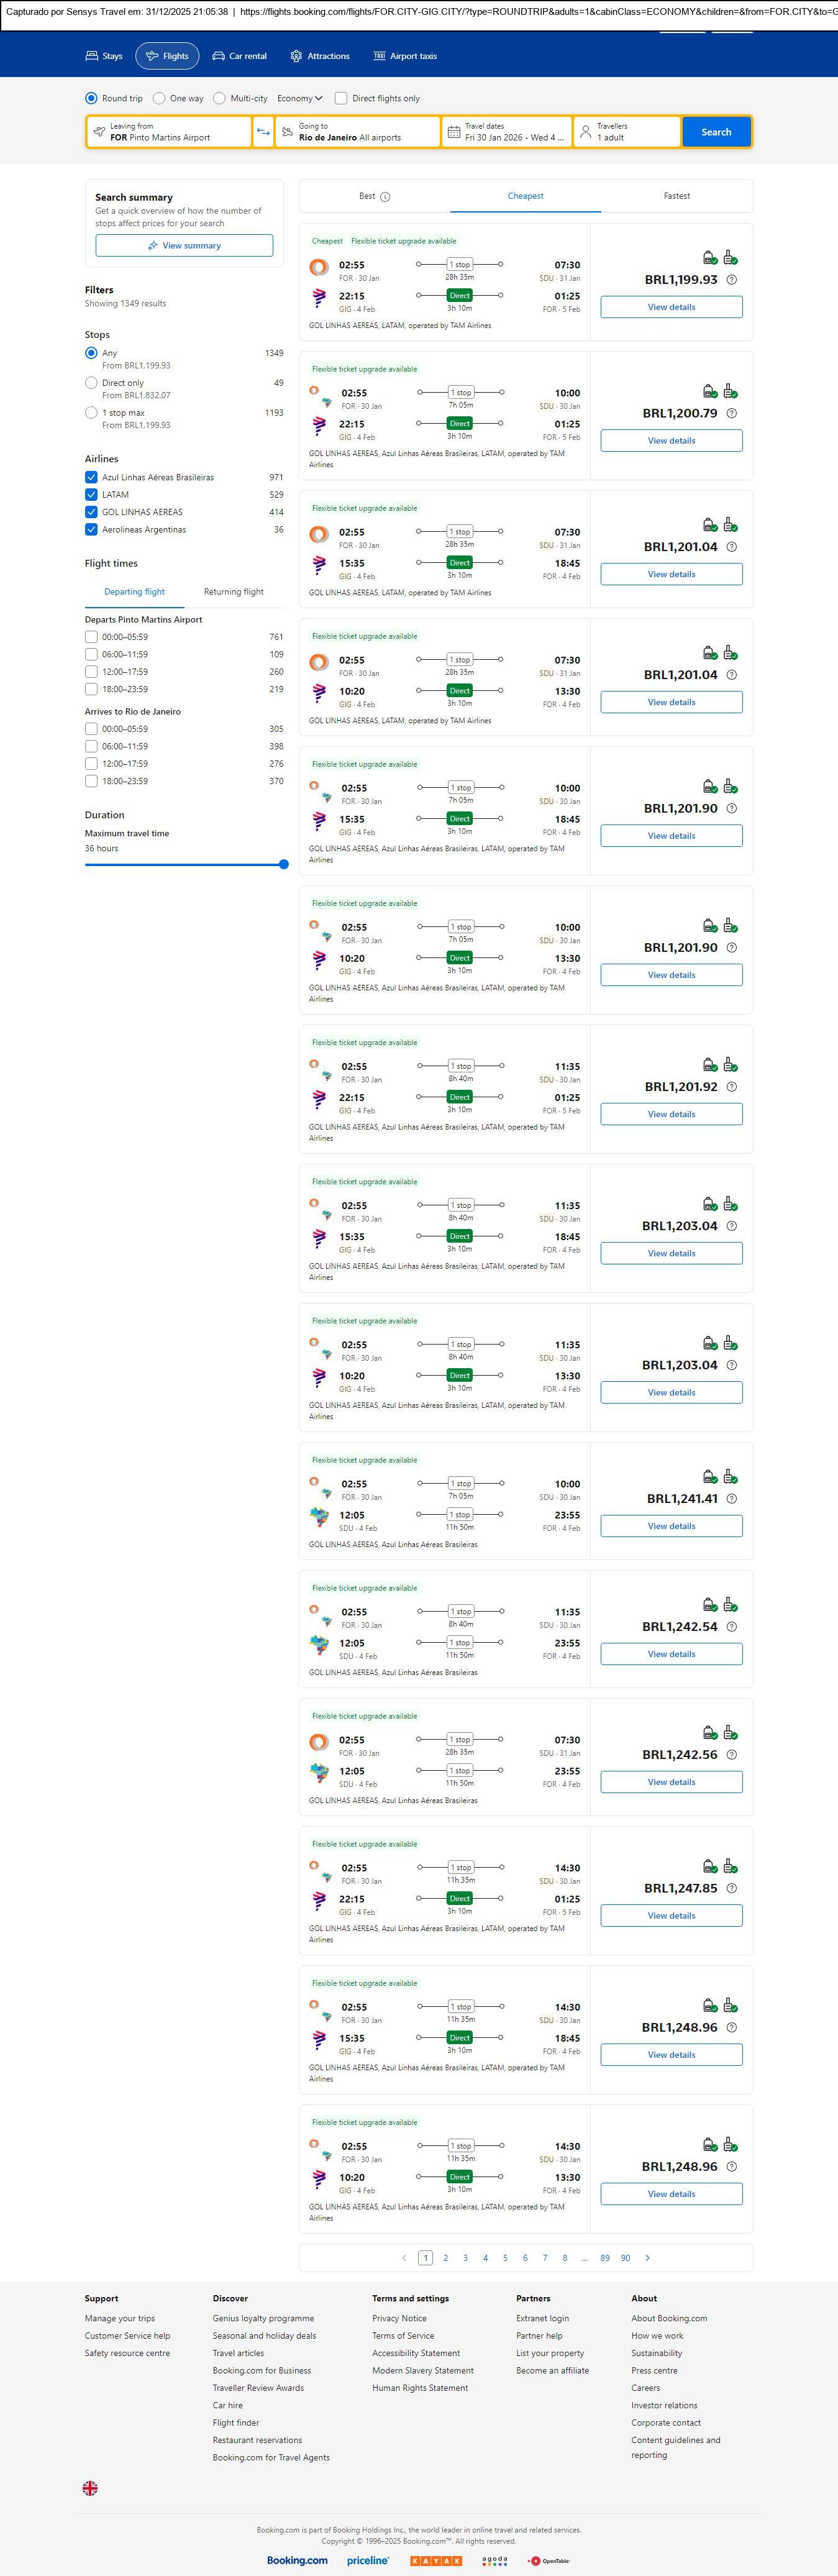Switch to the Returning flight tab

tap(234, 592)
